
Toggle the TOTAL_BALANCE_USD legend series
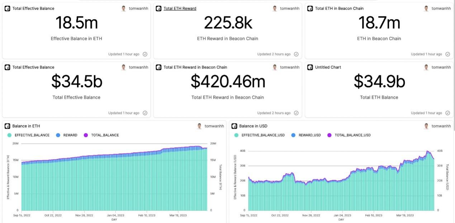pyautogui.click(x=352, y=135)
